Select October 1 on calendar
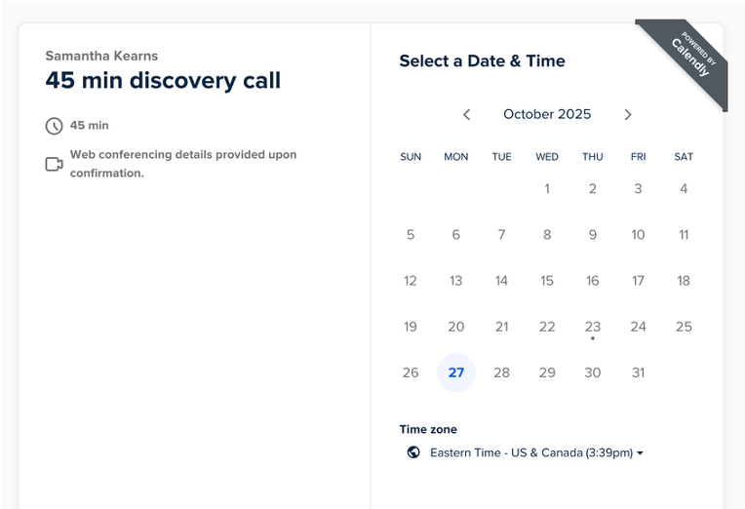745x509 pixels. click(x=547, y=188)
